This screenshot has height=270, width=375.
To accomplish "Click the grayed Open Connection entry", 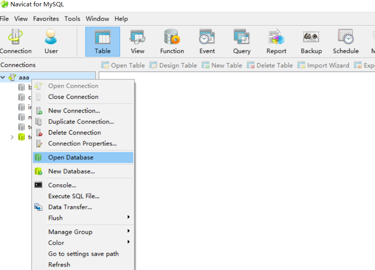I will 83,86.
